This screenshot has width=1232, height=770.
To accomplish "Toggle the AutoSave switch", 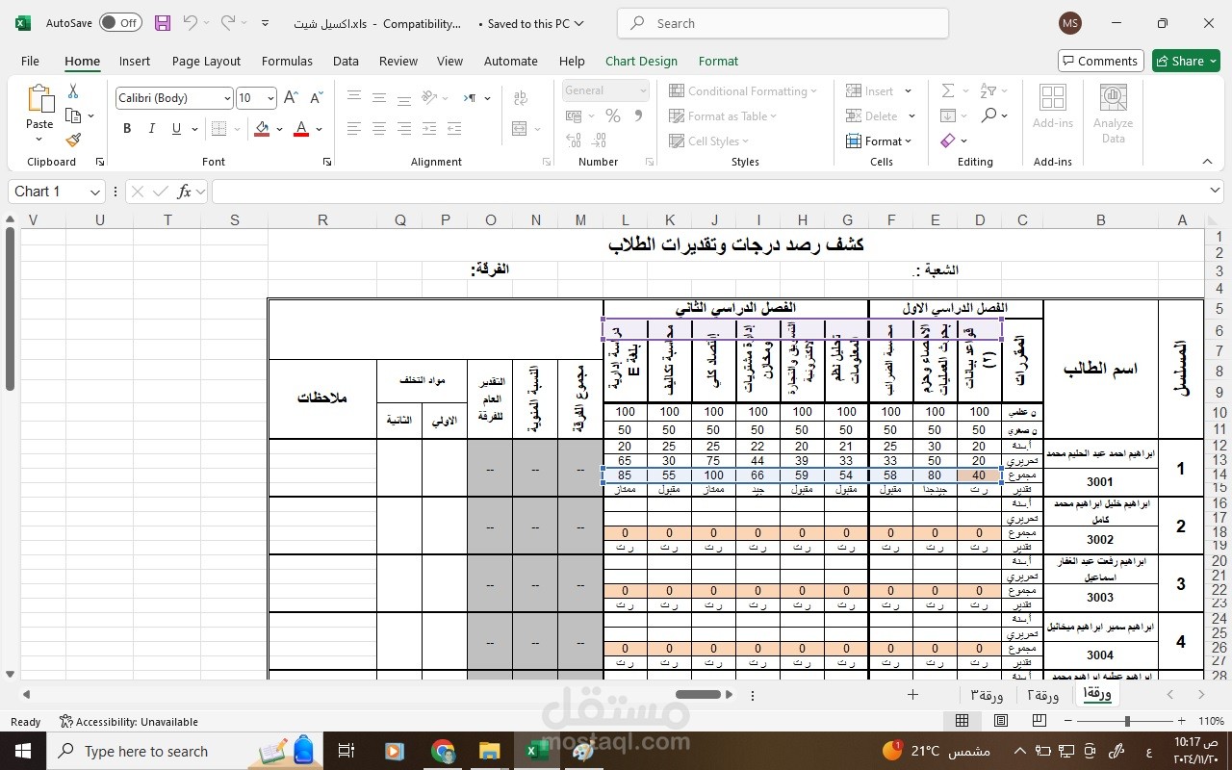I will click(120, 23).
